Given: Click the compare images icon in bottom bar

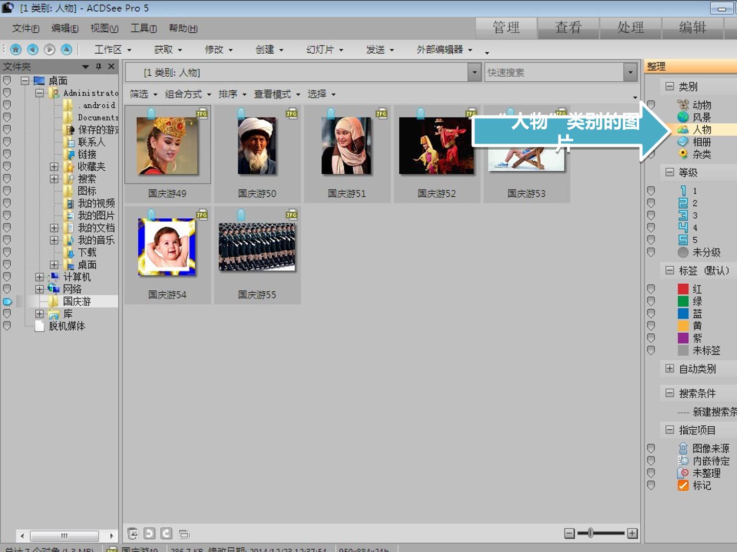Looking at the screenshot, I should point(184,534).
